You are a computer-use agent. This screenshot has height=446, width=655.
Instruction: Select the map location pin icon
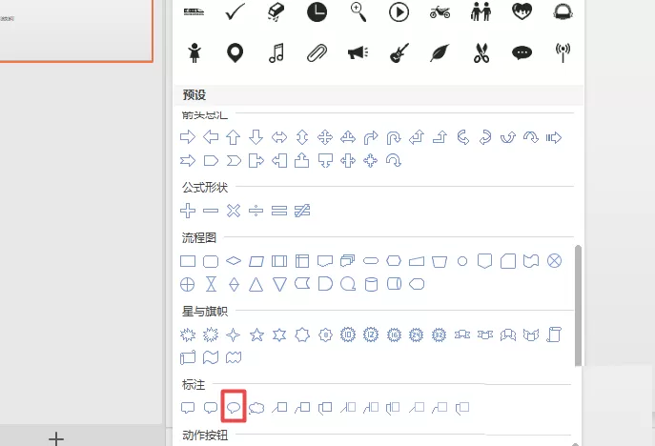pos(235,53)
